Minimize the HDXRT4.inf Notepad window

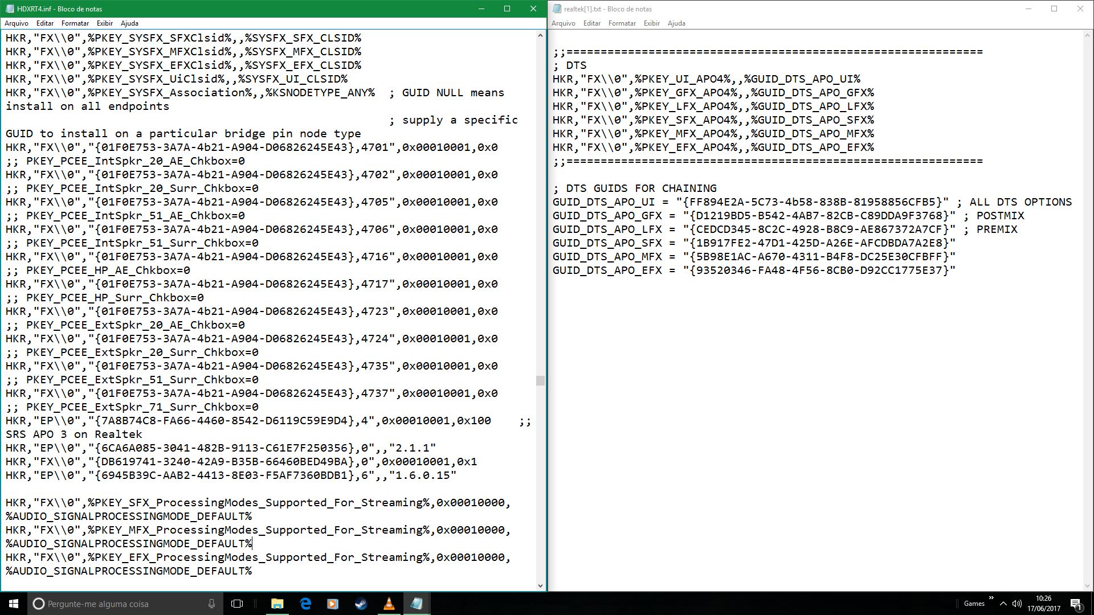(x=481, y=9)
